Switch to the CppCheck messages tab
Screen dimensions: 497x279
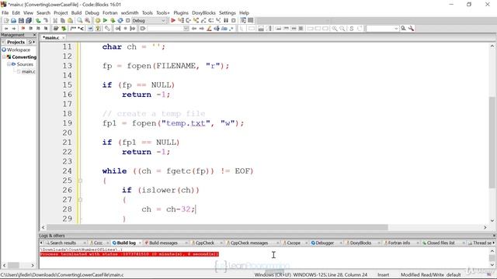(x=249, y=243)
